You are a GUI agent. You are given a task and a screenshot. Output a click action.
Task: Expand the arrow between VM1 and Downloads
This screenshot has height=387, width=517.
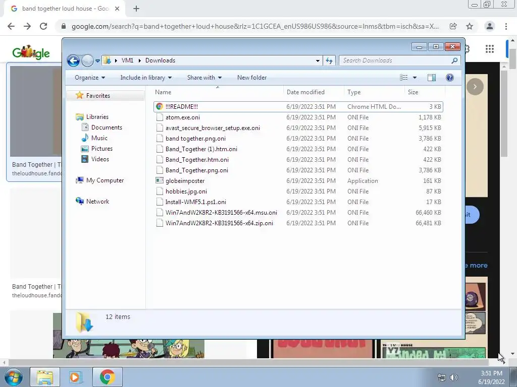[139, 60]
